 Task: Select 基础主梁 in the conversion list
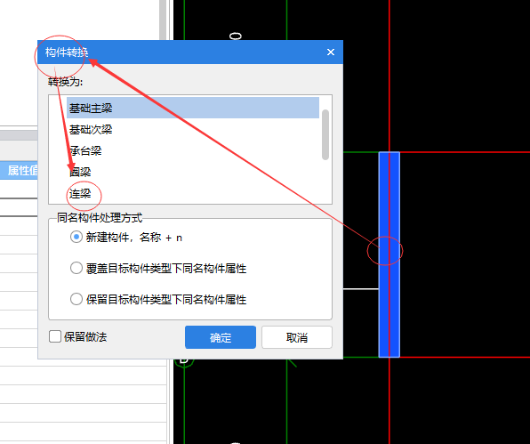tap(193, 108)
